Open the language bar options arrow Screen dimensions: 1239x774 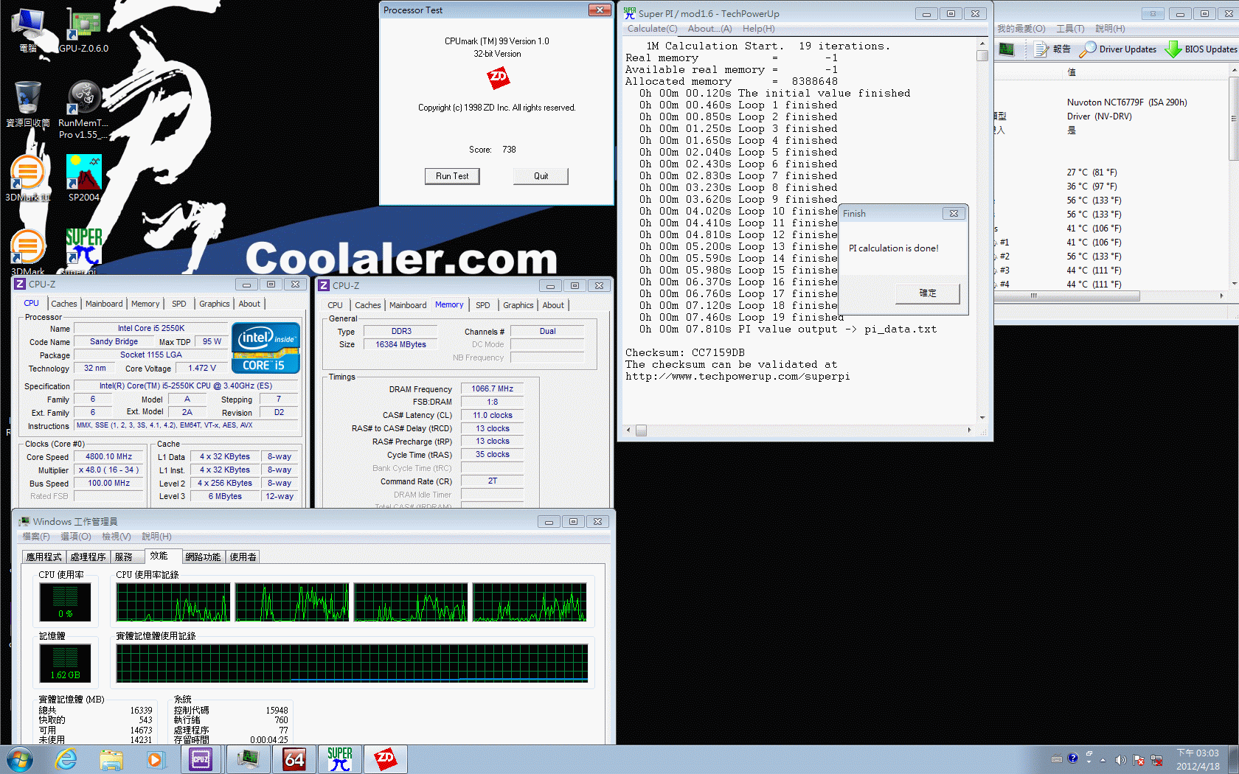pyautogui.click(x=1089, y=761)
